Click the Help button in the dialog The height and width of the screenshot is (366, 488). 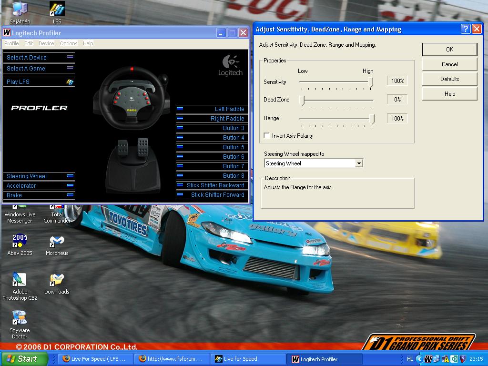(450, 94)
